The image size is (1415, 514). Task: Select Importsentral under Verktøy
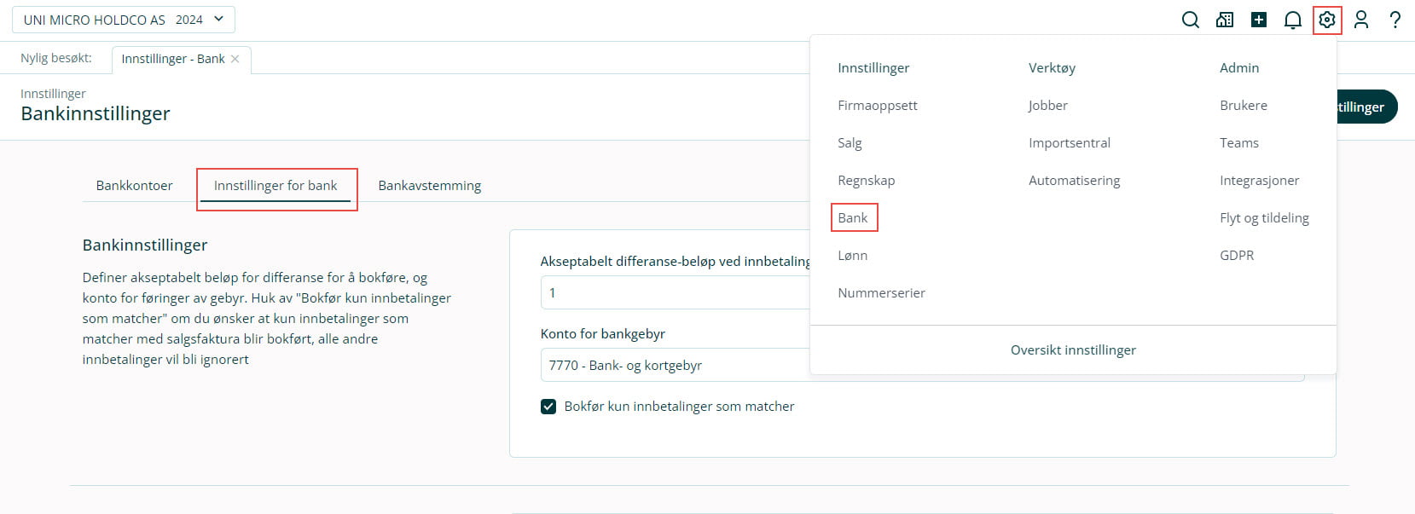tap(1069, 143)
